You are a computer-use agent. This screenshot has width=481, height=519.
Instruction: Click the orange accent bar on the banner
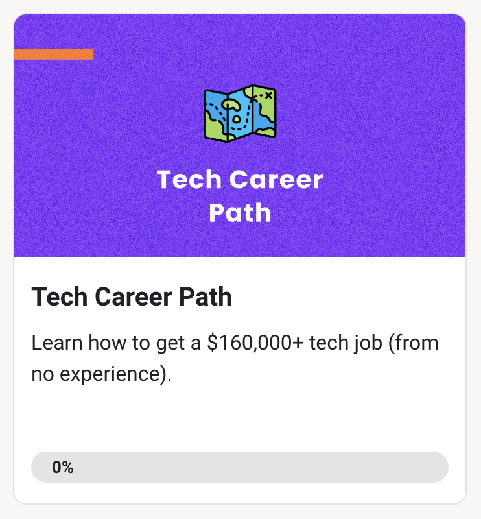pyautogui.click(x=54, y=54)
